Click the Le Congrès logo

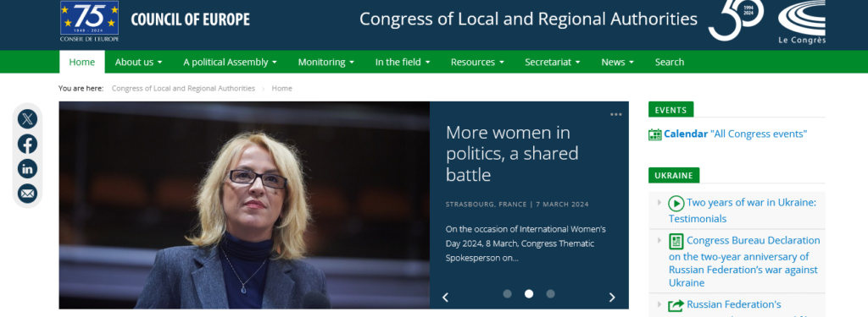tap(802, 22)
